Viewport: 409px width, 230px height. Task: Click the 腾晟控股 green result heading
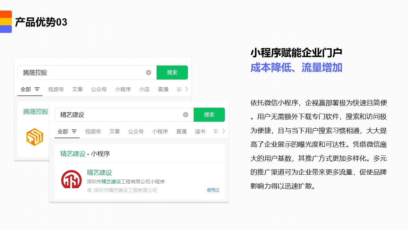pos(35,111)
